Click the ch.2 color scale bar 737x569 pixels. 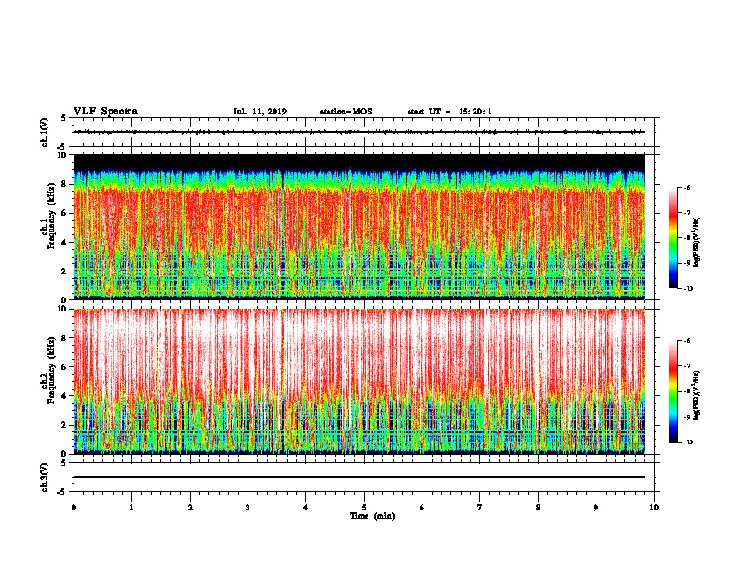[x=674, y=391]
